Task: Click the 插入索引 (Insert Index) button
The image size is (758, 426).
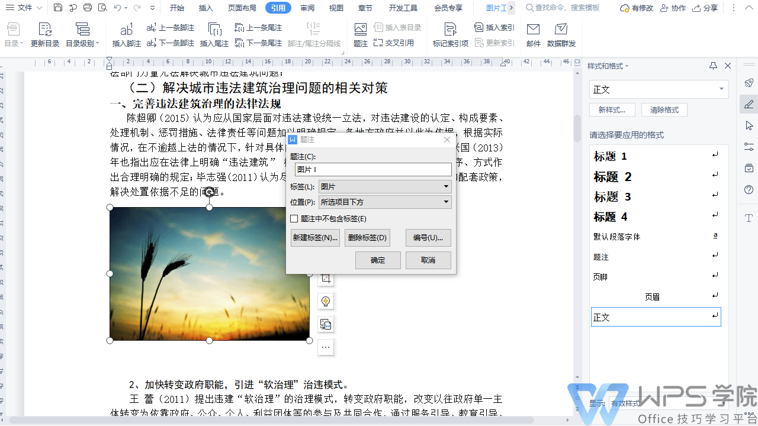Action: (494, 28)
